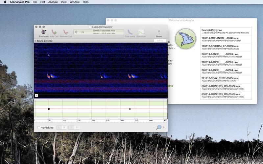
Task: Select the R channel toggle
Action: pos(64,128)
